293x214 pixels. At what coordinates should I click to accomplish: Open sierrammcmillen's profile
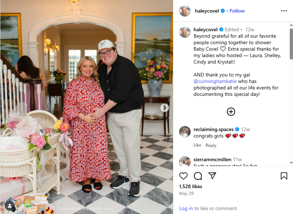[212, 159]
